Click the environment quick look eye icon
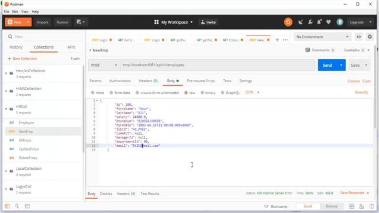This screenshot has width=379, height=213. pos(359,37)
